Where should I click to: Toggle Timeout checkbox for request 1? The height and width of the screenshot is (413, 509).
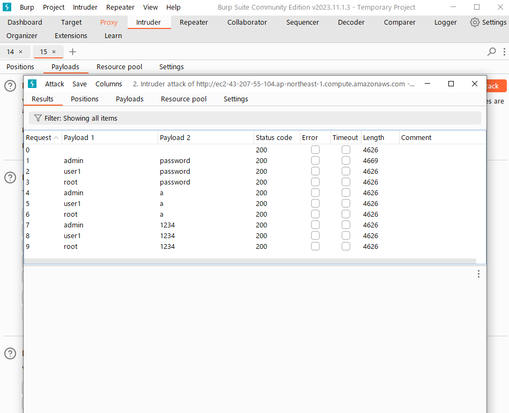coord(346,160)
